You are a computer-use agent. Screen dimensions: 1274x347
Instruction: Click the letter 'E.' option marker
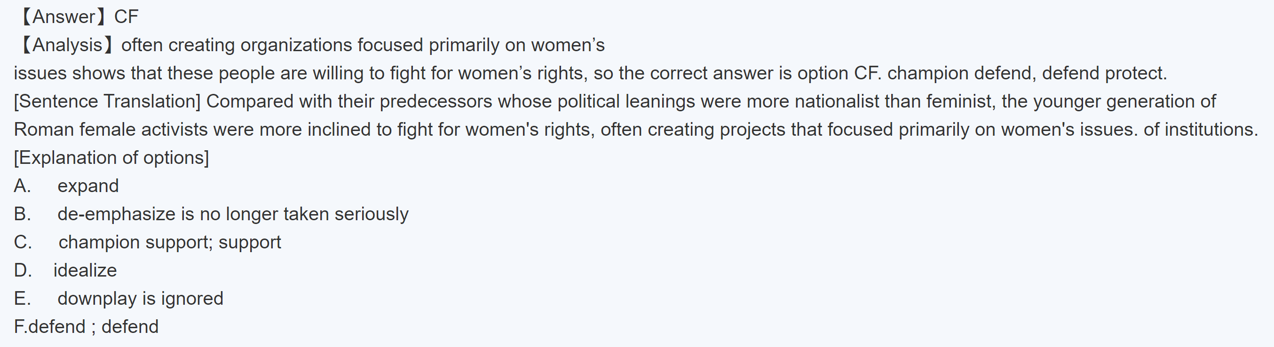(22, 298)
